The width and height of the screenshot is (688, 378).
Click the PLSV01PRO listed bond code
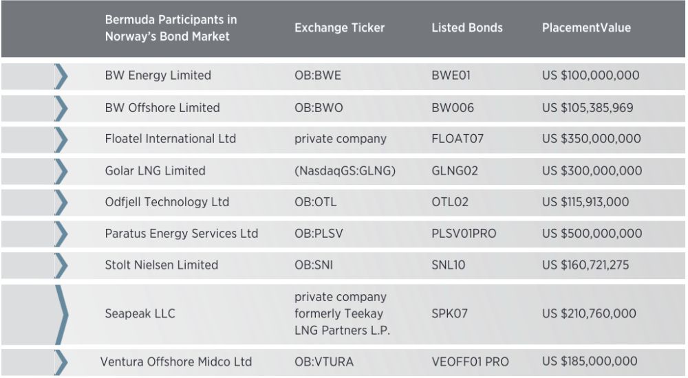coord(464,234)
